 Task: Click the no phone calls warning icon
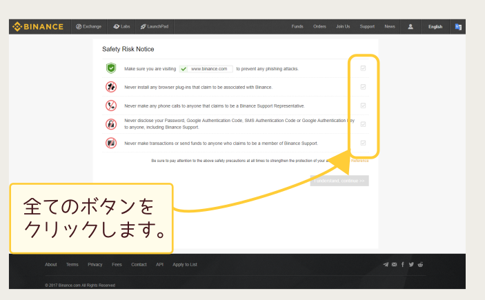click(111, 106)
